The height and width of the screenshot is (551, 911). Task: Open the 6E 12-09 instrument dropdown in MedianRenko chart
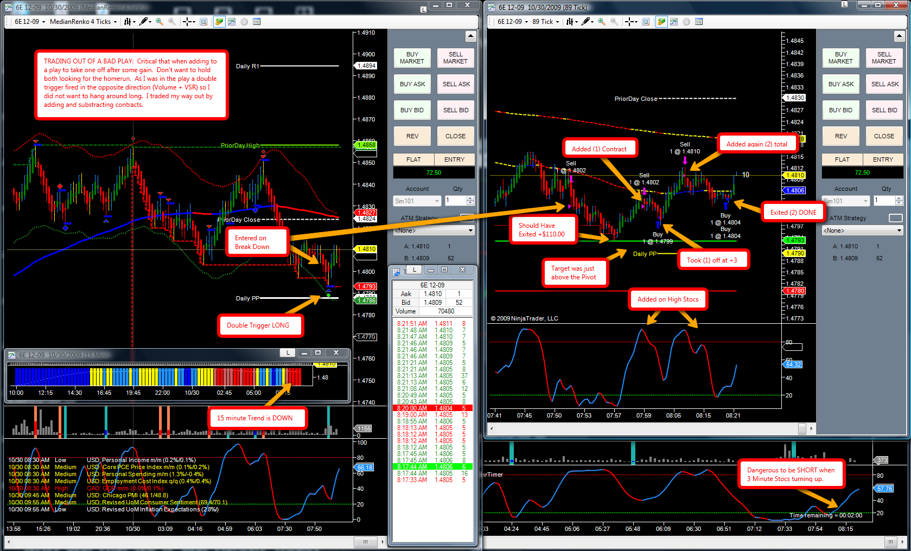(30, 22)
